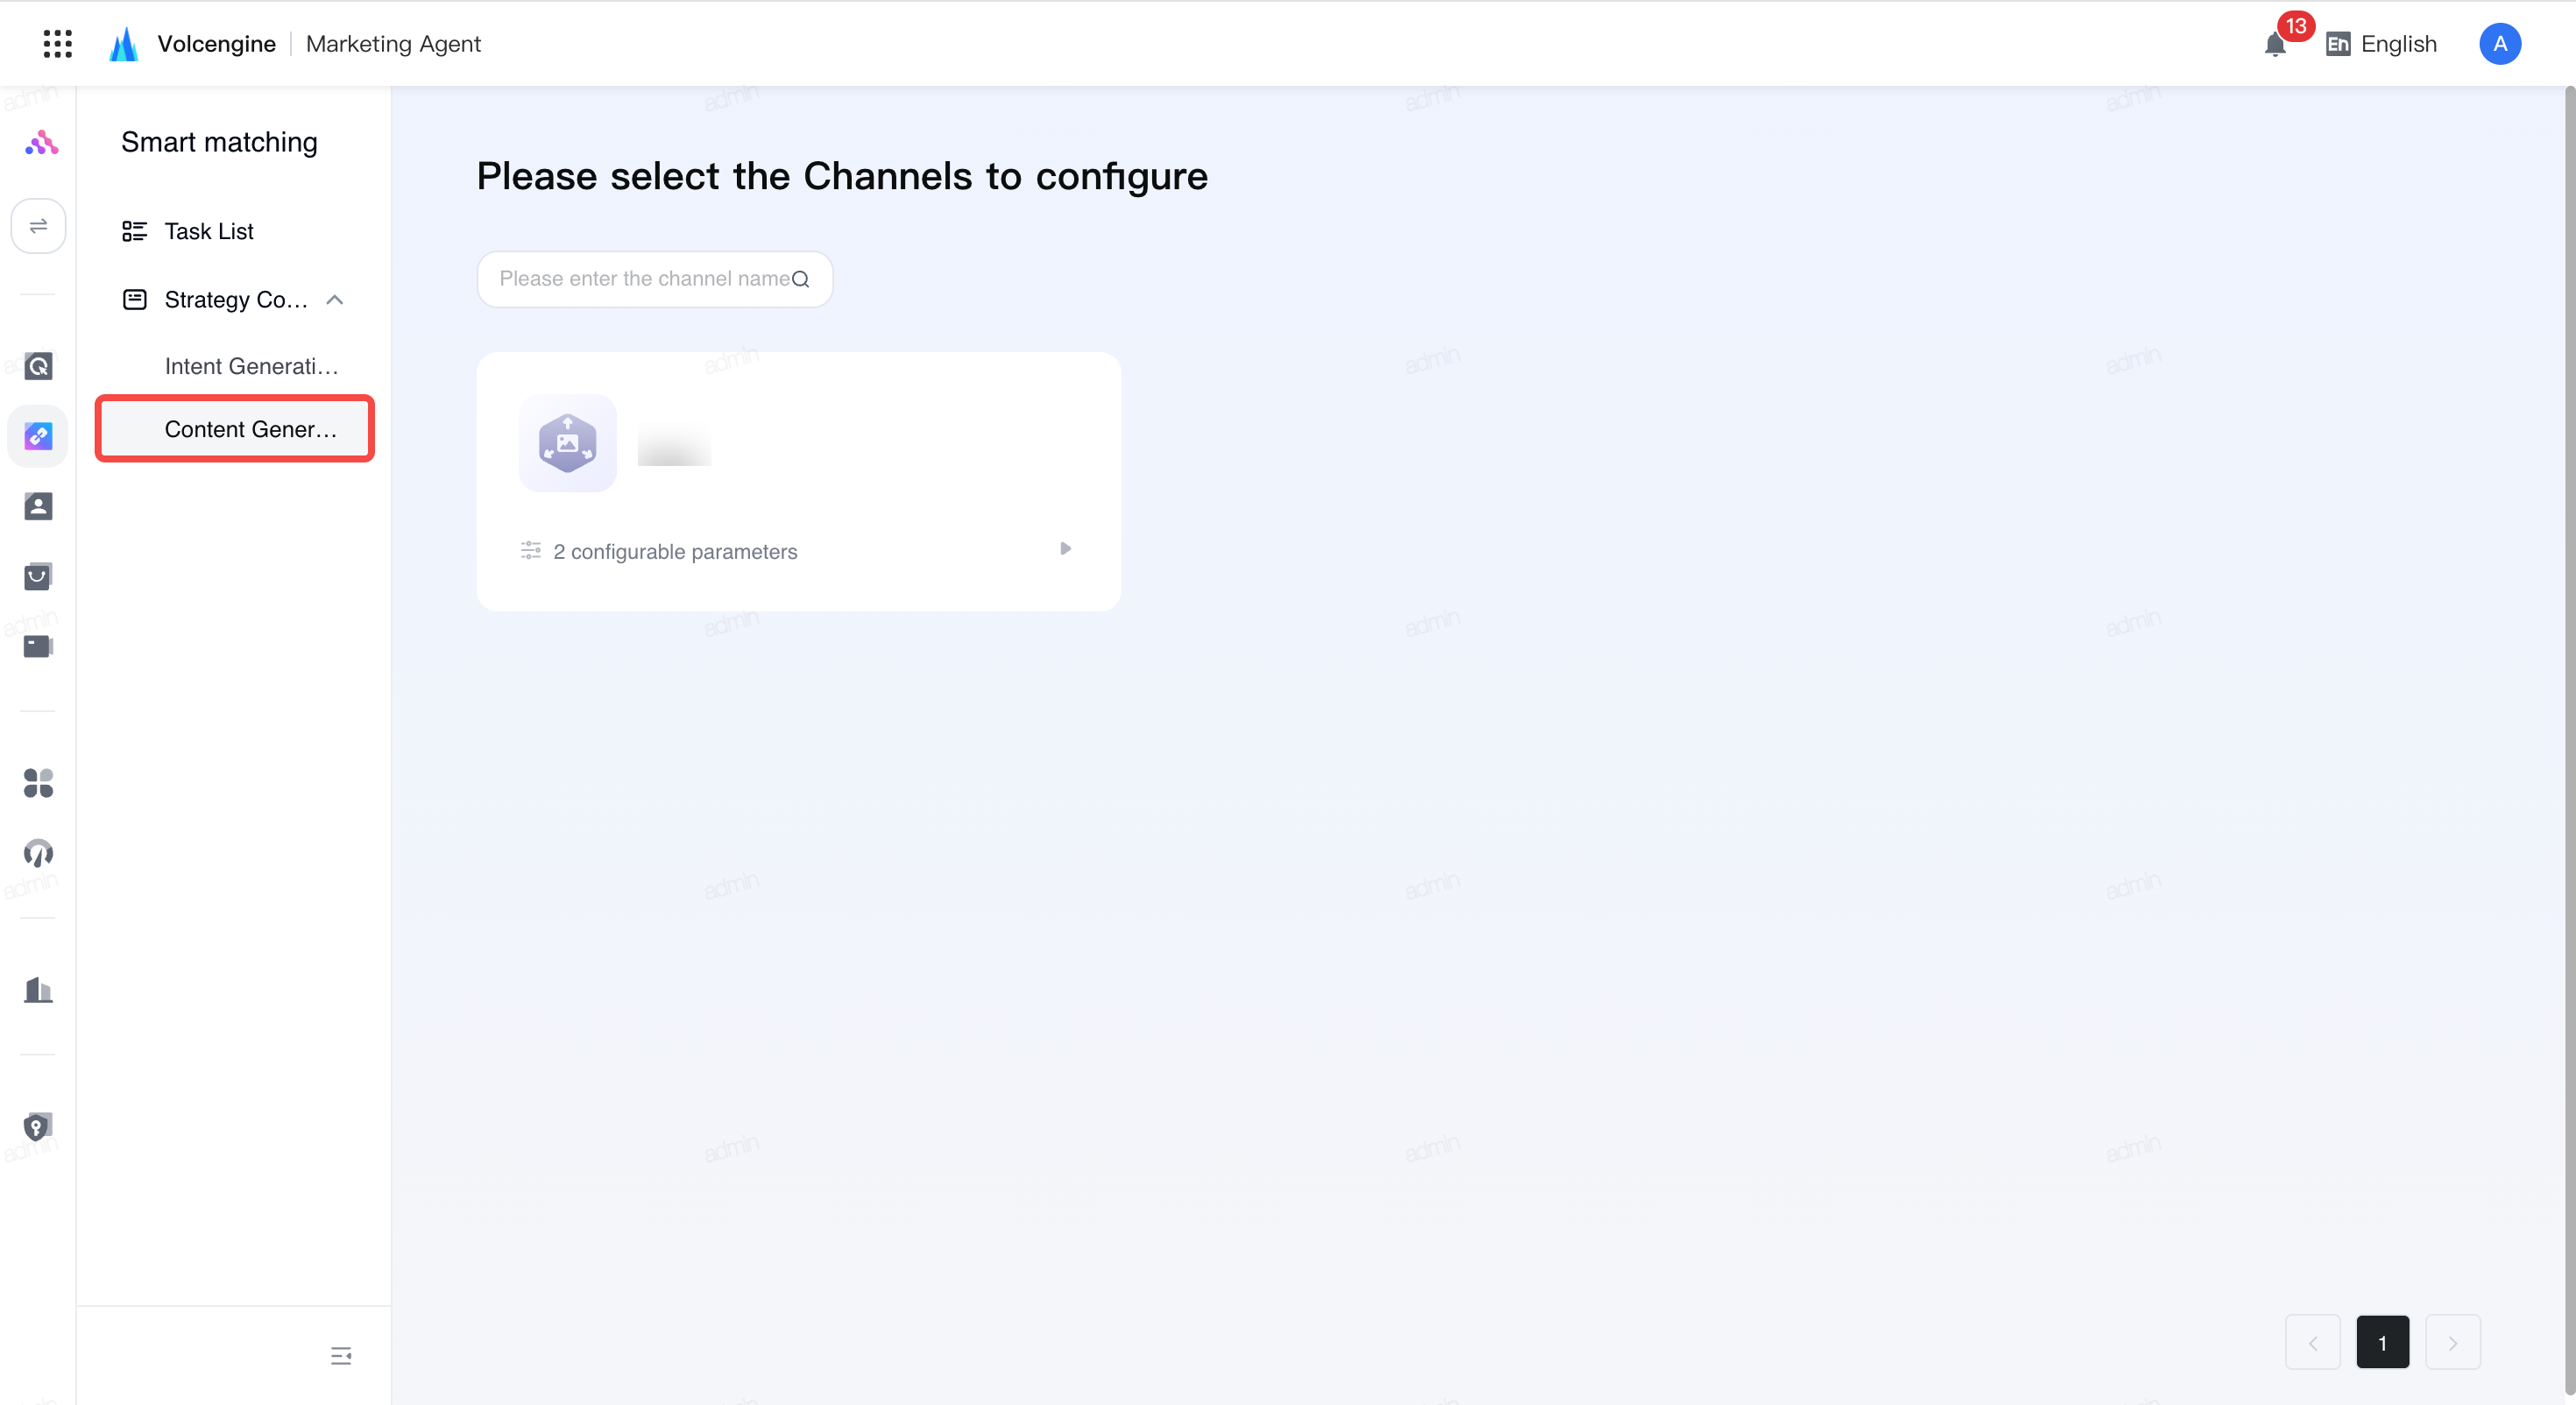Expand the 2 configurable parameters arrow
The width and height of the screenshot is (2576, 1405).
click(1065, 549)
